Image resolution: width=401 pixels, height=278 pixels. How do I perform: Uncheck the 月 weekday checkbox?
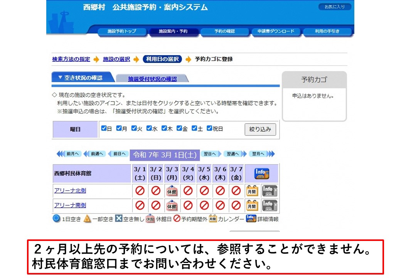(x=119, y=128)
